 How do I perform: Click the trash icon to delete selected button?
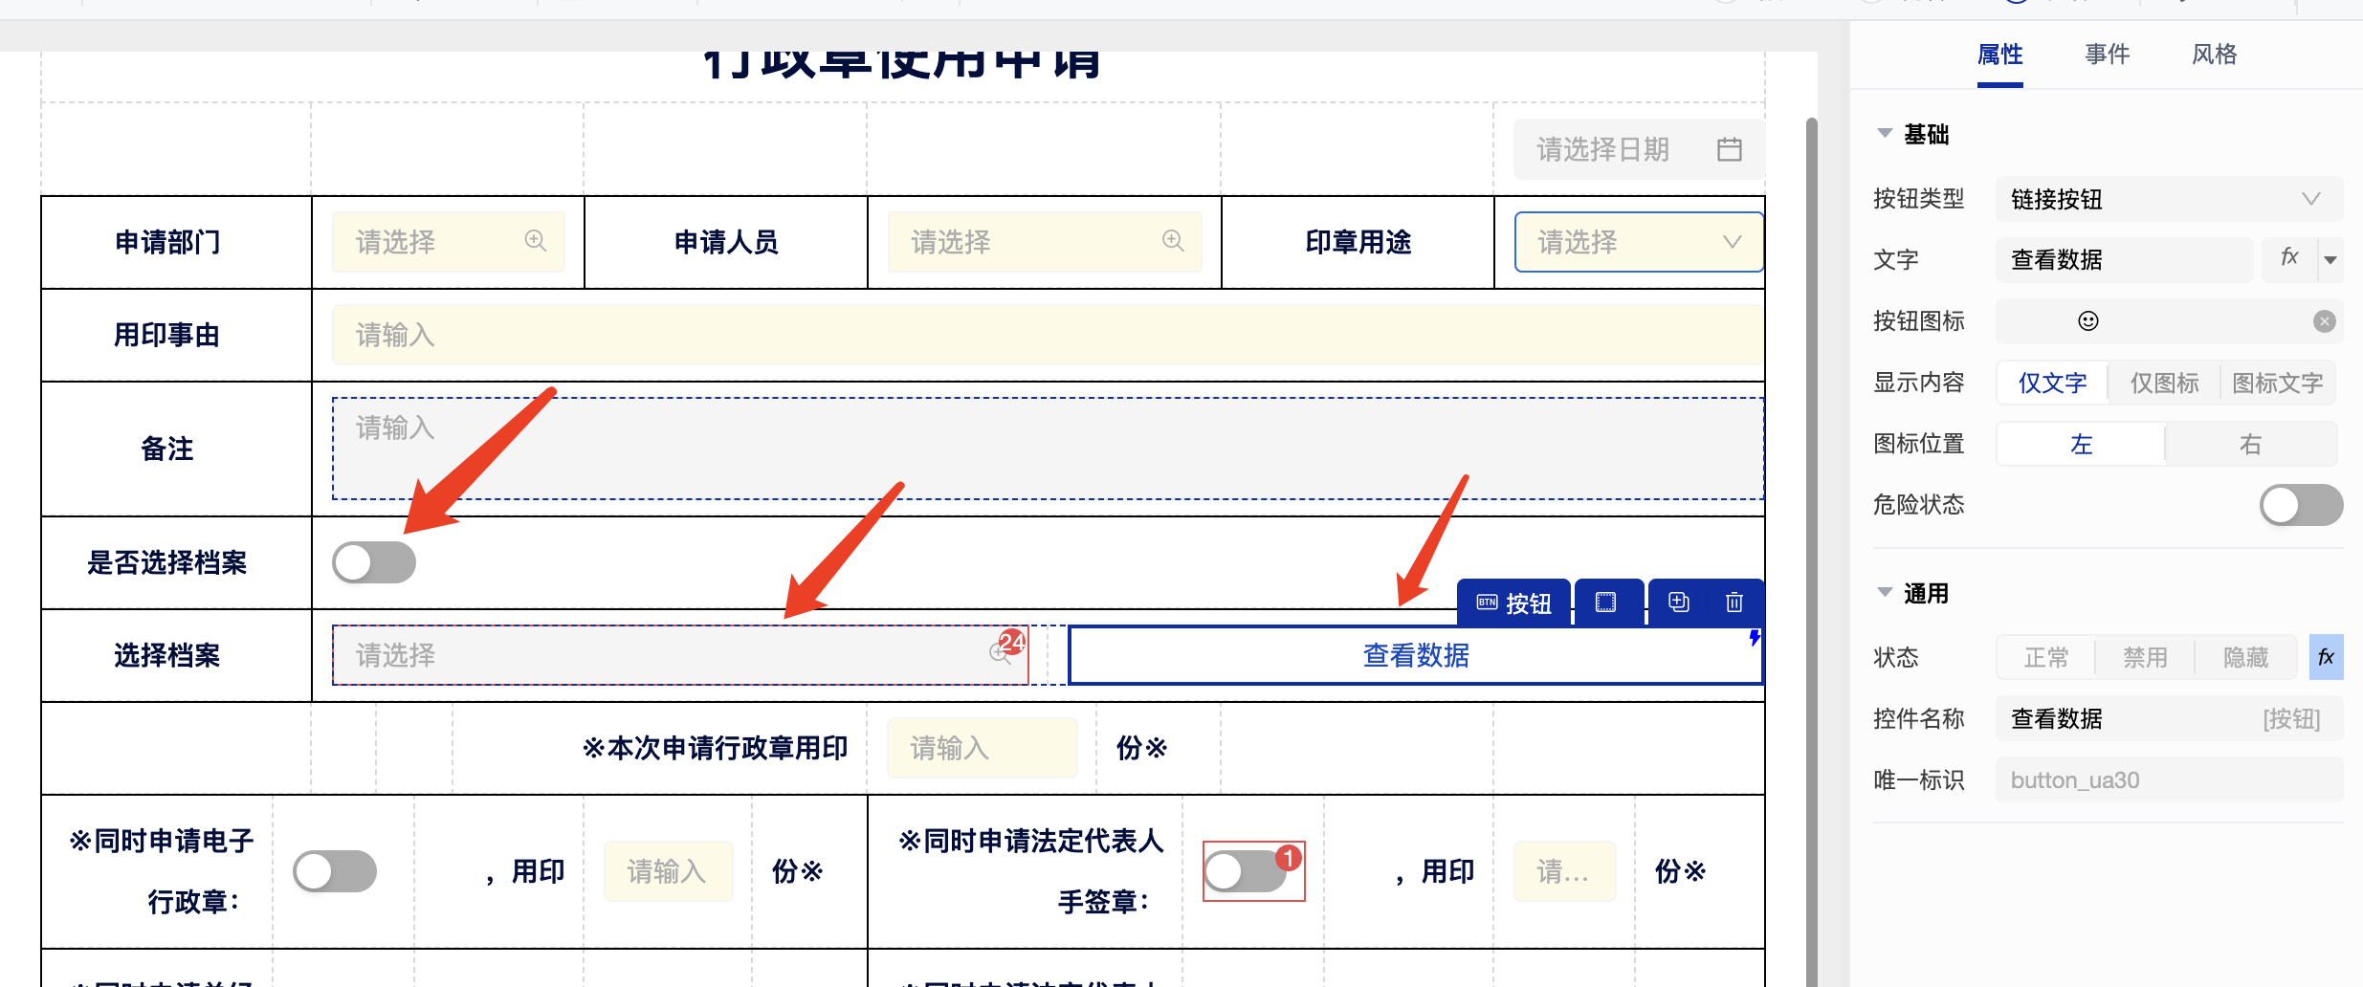[1734, 603]
